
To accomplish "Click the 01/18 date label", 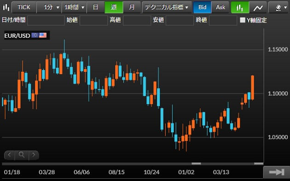I will (x=12, y=172).
